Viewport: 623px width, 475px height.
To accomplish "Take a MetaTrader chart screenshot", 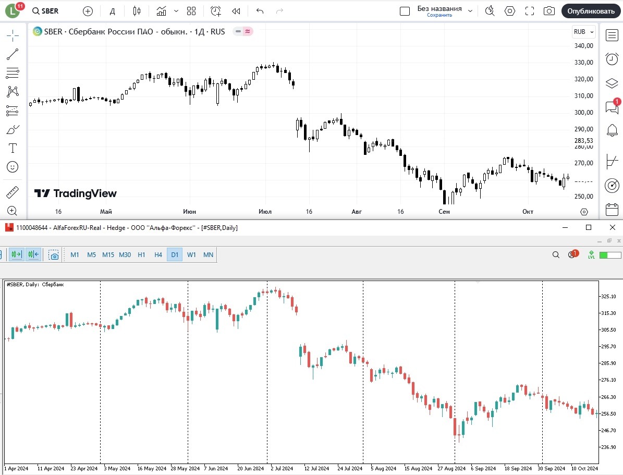I will tap(53, 255).
